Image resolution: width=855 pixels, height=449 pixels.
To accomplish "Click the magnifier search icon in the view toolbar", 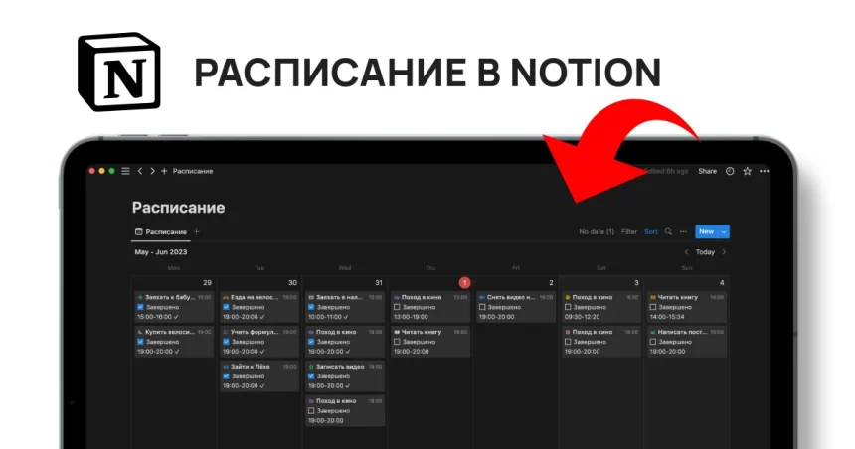I will point(668,231).
